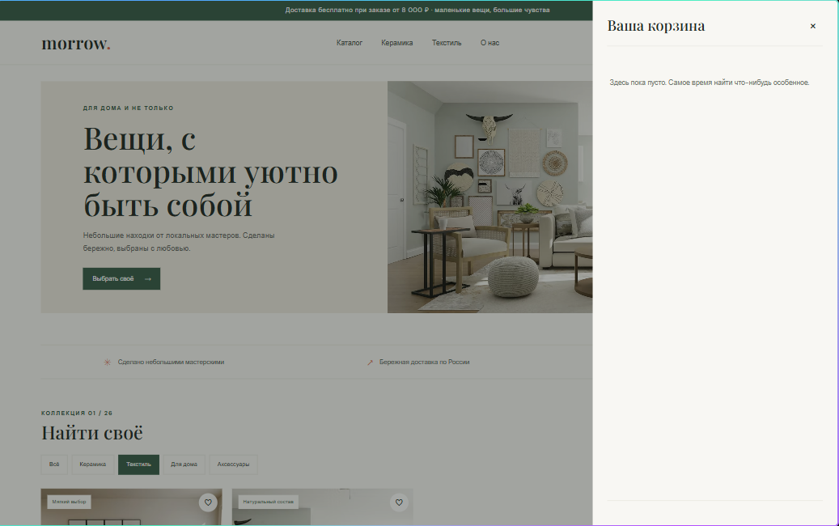Click the Ваша корзина heading
Viewport: 839px width, 526px height.
point(656,26)
